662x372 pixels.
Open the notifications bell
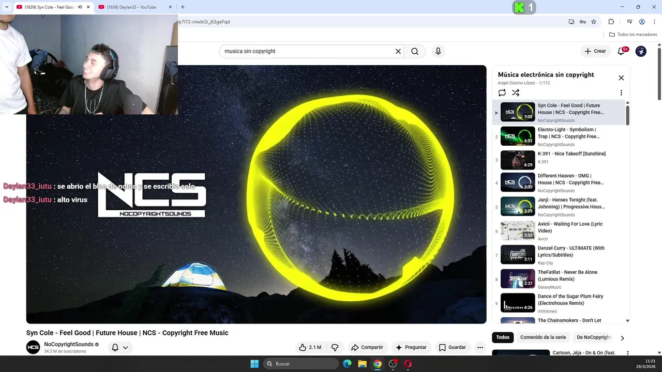[x=622, y=51]
